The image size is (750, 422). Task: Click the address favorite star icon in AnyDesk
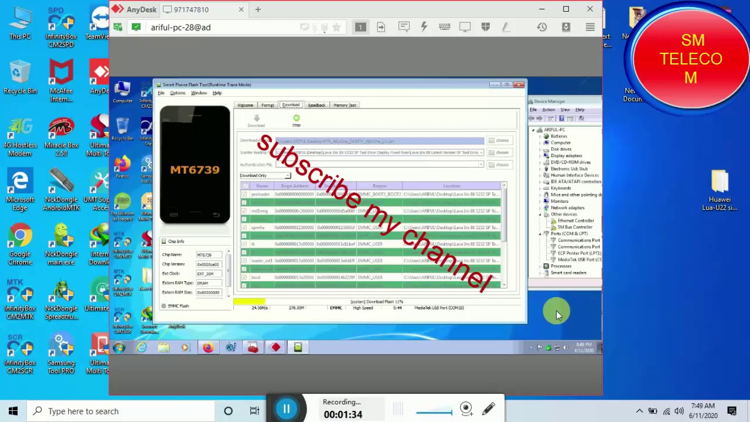tap(336, 27)
